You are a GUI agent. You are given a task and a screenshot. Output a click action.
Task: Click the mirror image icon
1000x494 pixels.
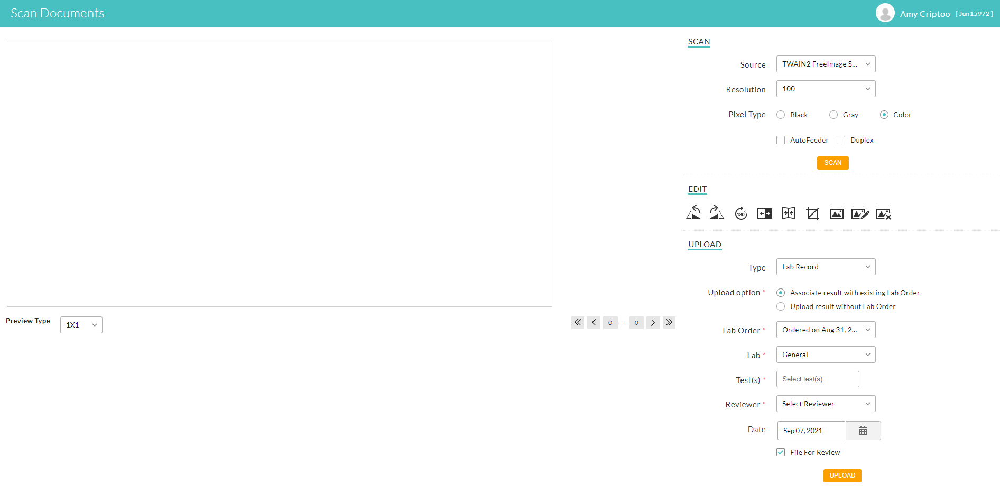click(765, 213)
